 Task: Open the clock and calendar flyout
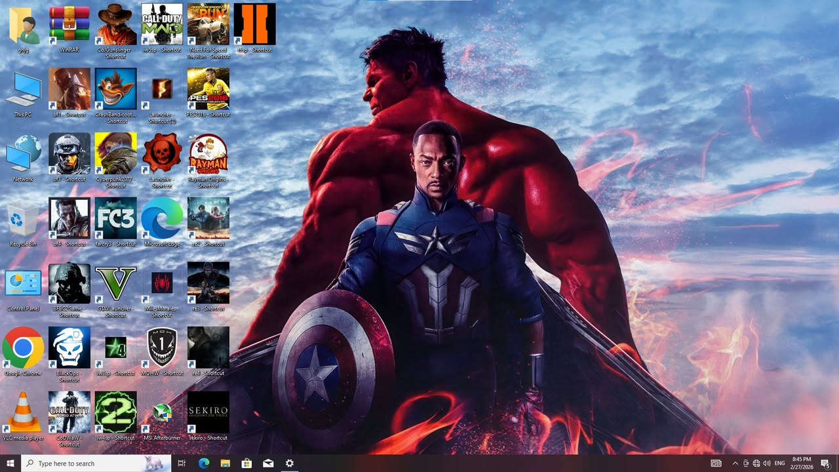click(802, 463)
